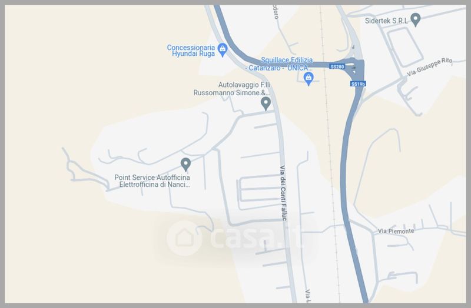Image resolution: width=471 pixels, height=308 pixels.
Task: Click the roundabout junction near SS280
Action: (354, 67)
